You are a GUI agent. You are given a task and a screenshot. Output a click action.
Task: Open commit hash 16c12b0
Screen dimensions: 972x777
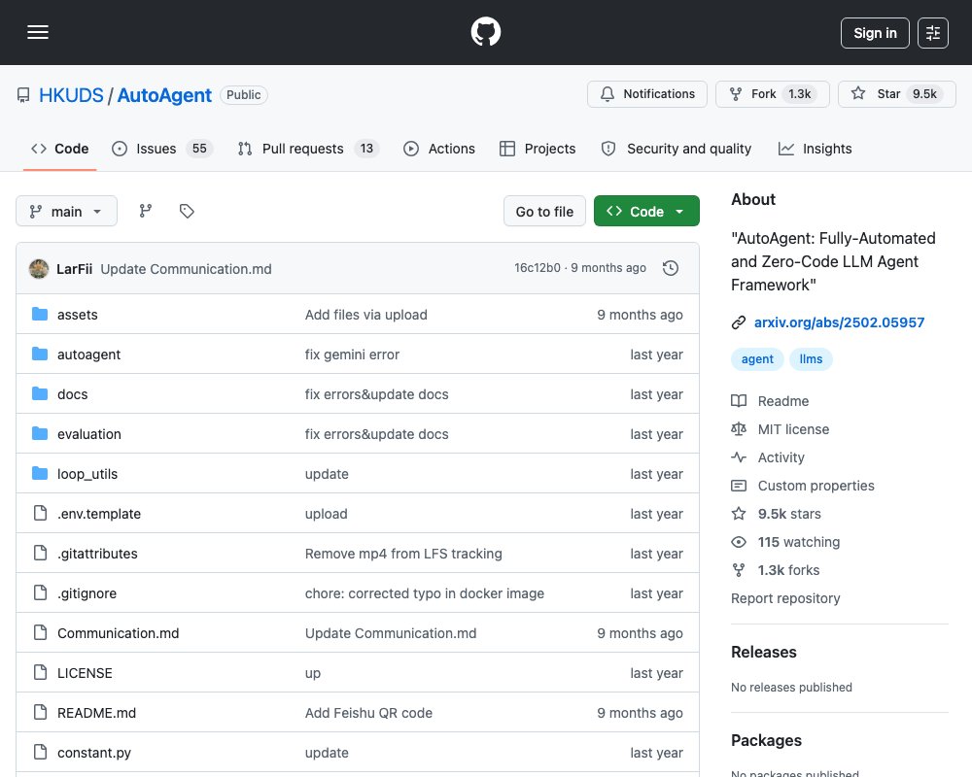click(537, 268)
